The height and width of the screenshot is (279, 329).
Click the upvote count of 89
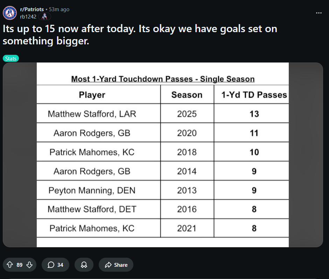tap(20, 265)
